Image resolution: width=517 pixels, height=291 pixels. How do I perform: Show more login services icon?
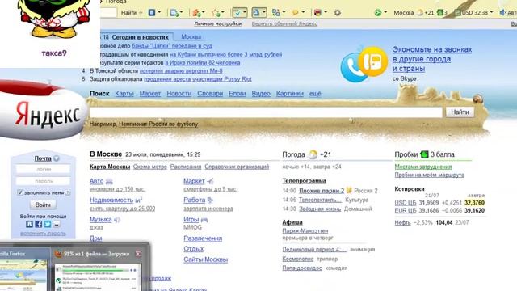click(x=57, y=224)
